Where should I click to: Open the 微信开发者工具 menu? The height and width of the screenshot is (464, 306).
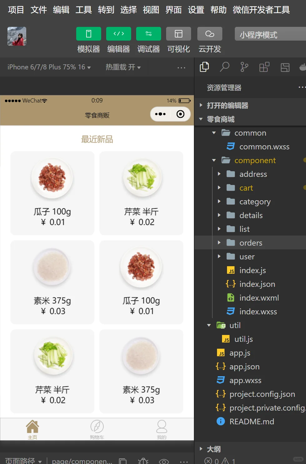coord(261,10)
